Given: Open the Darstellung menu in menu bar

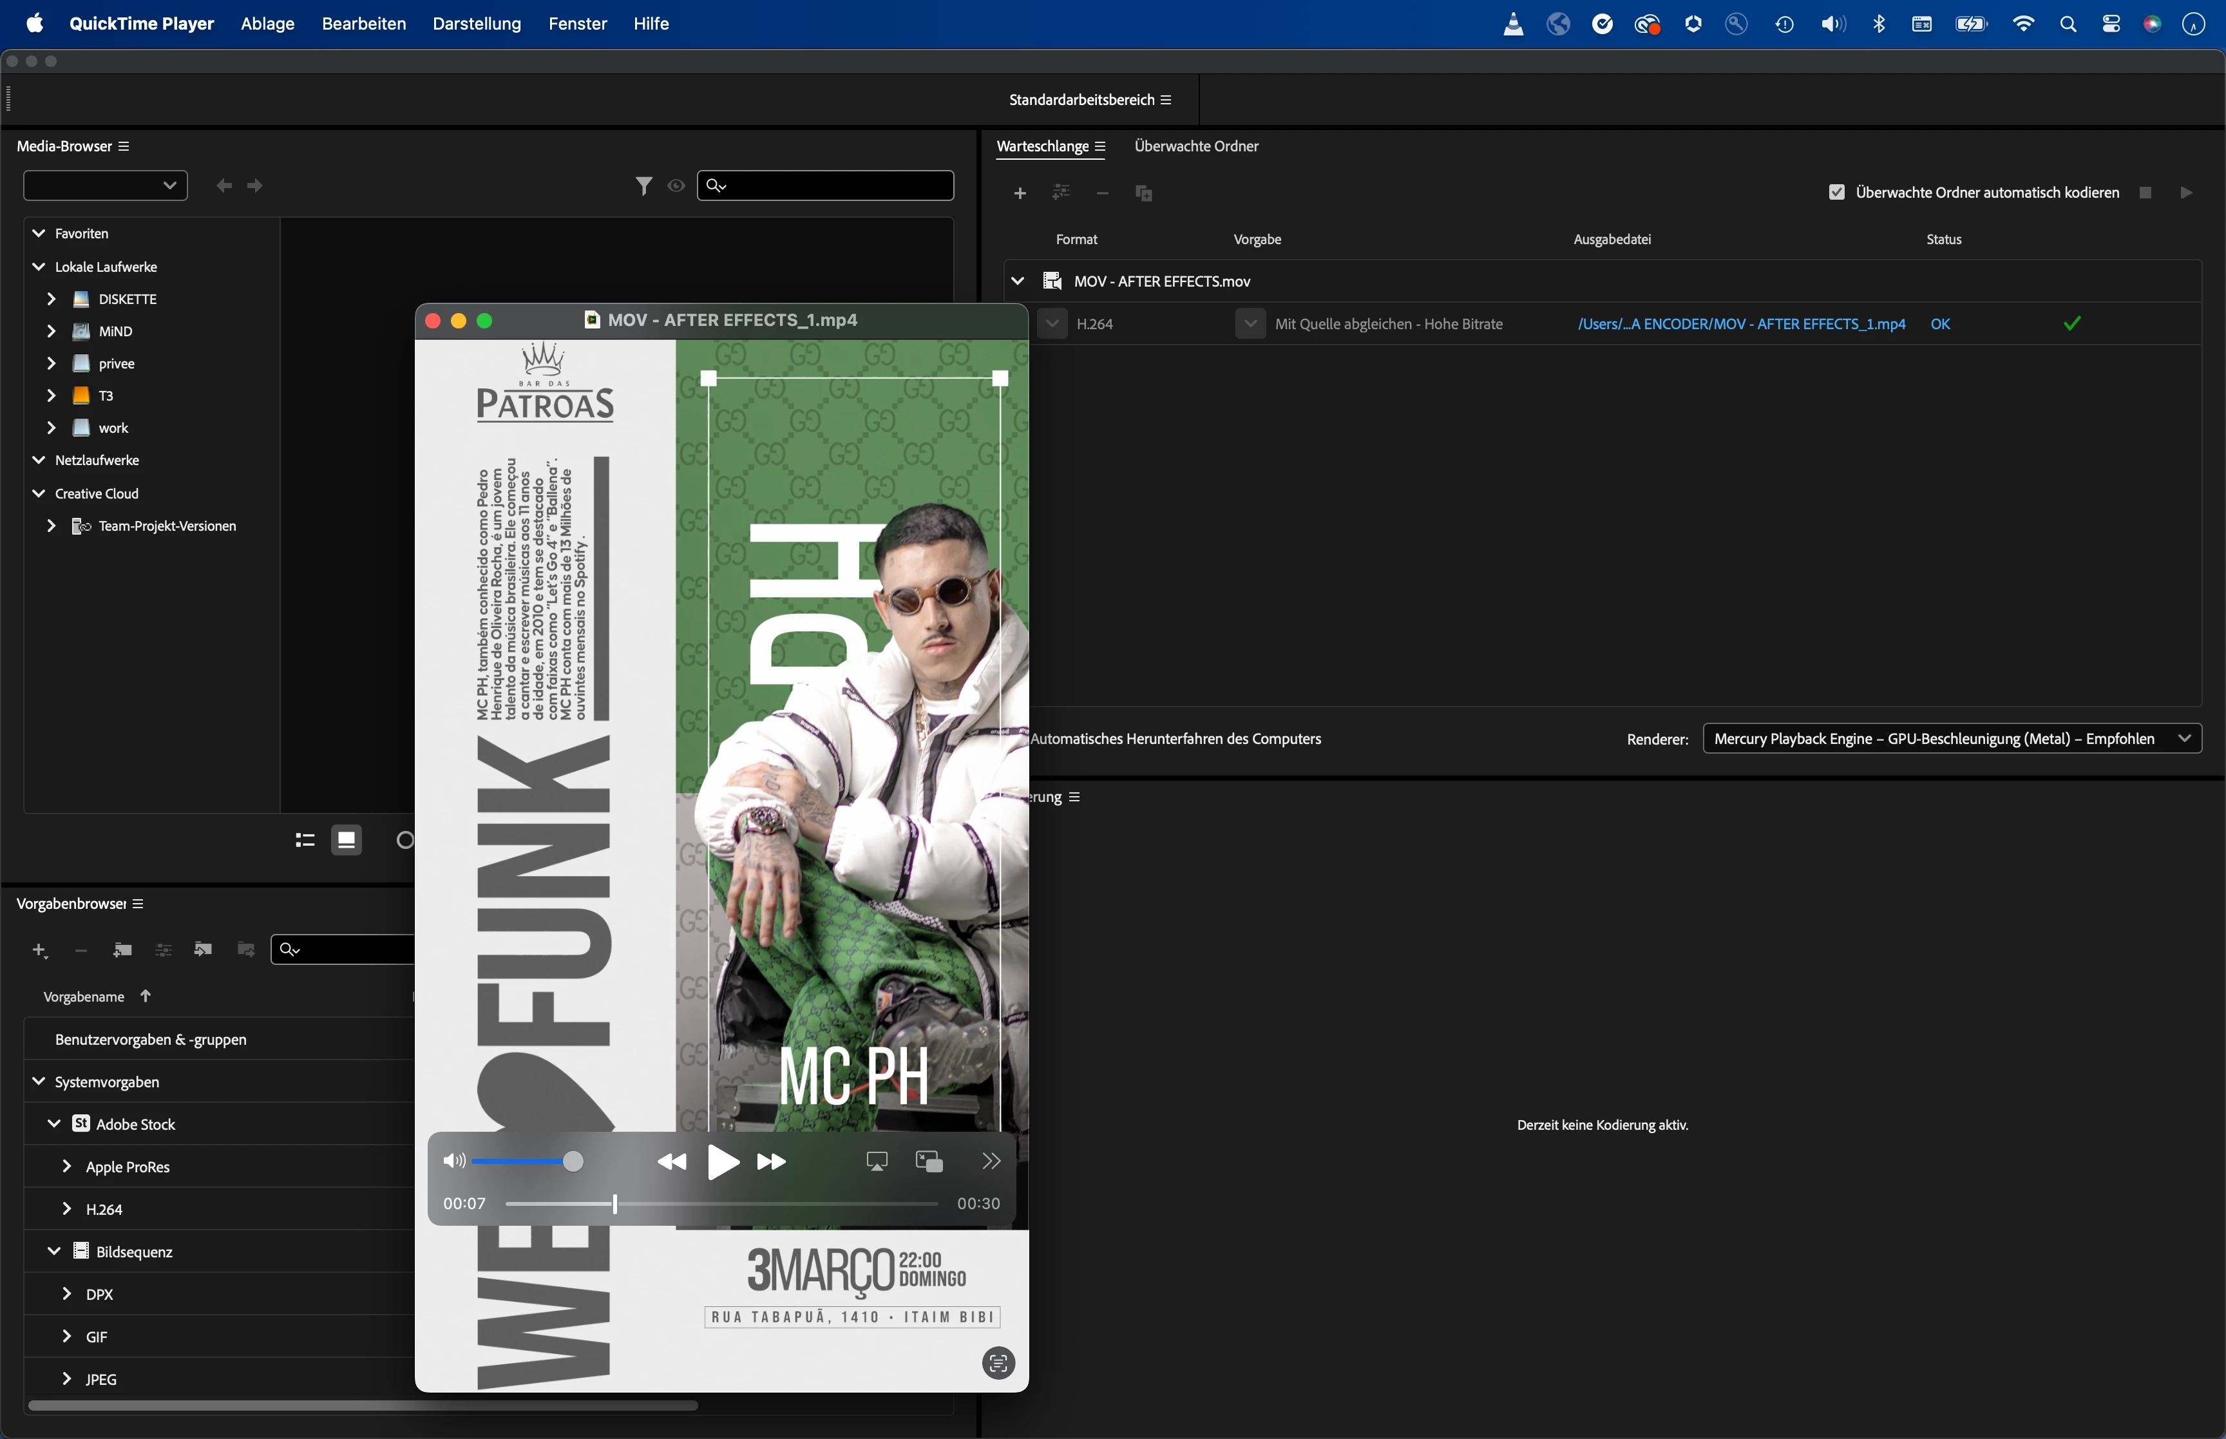Looking at the screenshot, I should point(477,23).
